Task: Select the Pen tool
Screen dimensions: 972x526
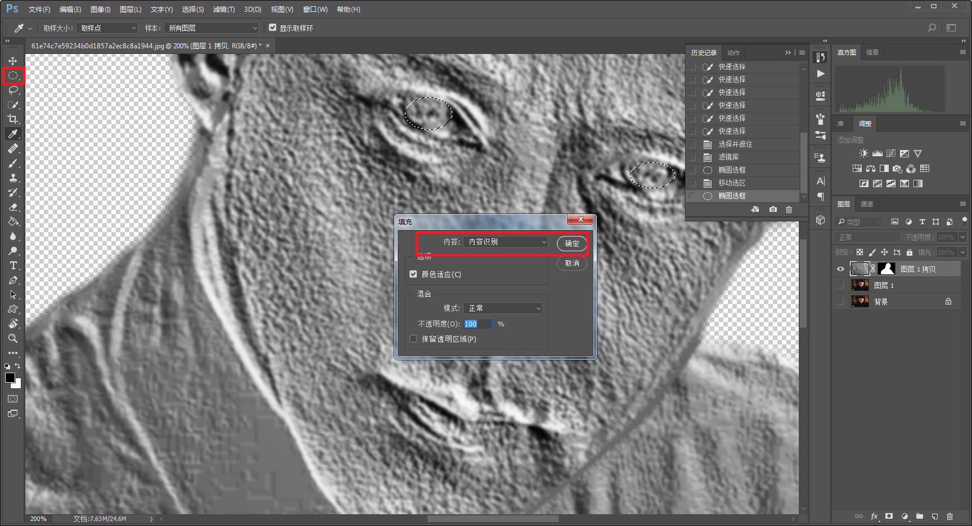Action: pos(13,280)
